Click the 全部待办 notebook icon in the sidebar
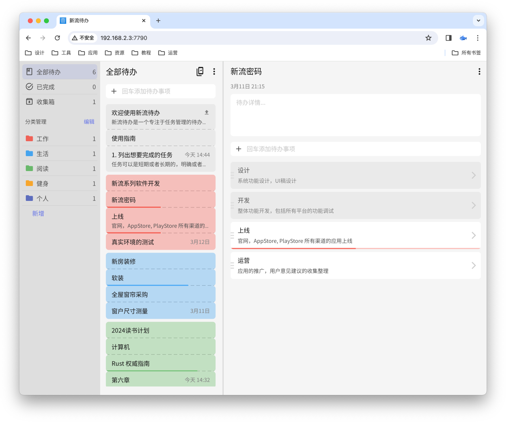506x422 pixels. 29,72
